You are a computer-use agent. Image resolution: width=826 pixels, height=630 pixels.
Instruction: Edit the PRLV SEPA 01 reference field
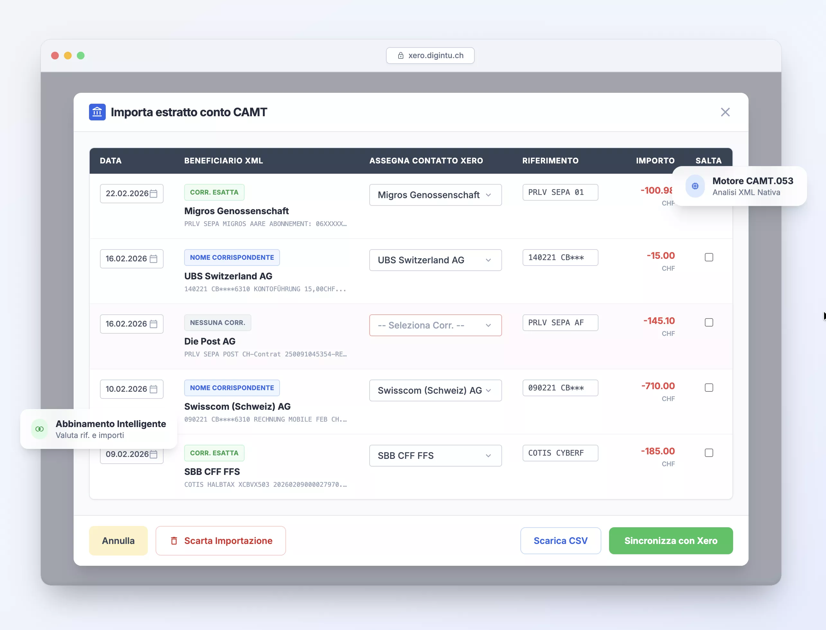[x=560, y=192]
